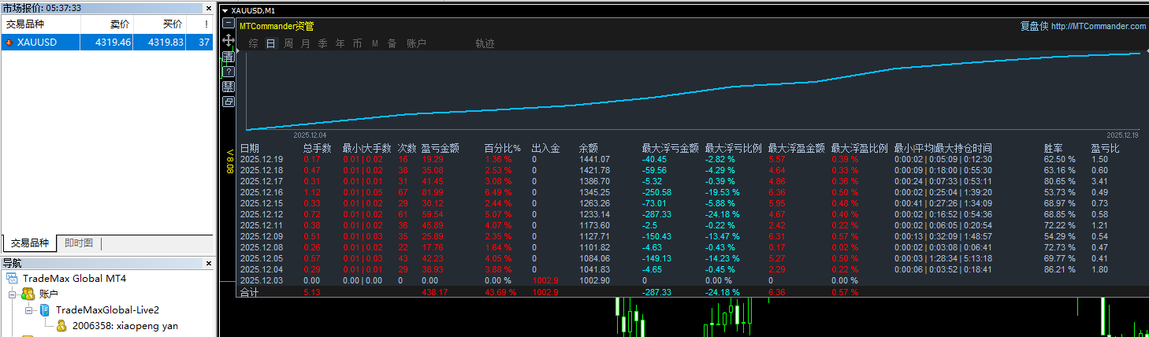Click the V 8.08 version arrow label

pos(229,161)
